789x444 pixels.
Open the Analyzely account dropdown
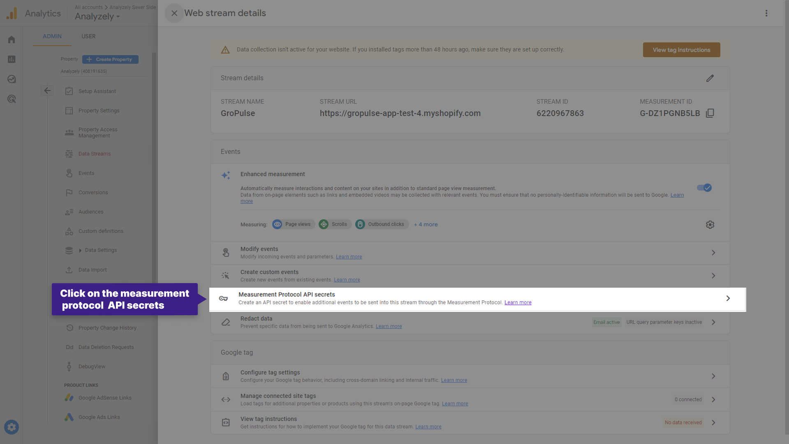click(97, 16)
